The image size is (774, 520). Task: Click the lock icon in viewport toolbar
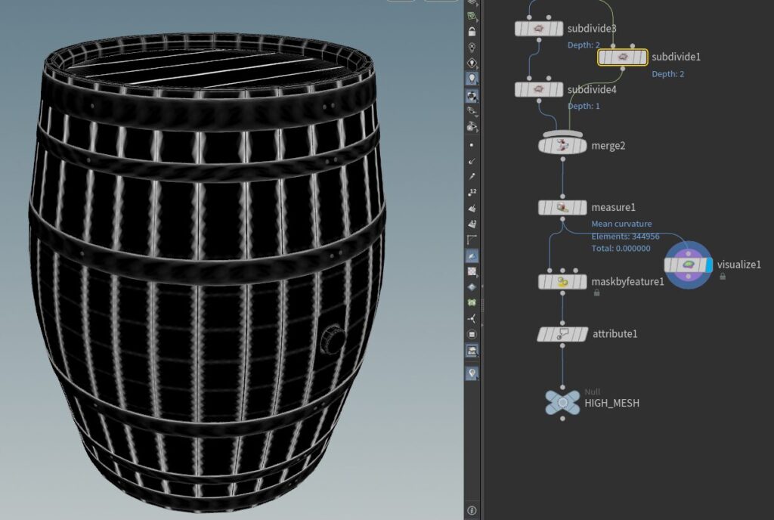472,32
